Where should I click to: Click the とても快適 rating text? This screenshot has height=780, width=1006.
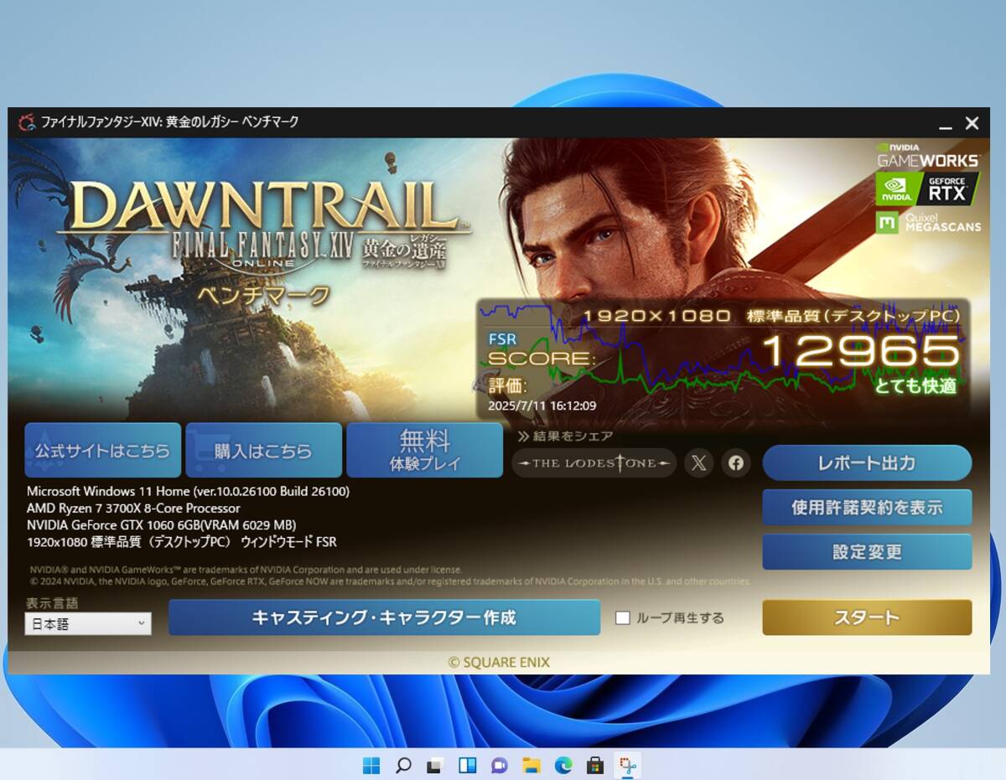click(x=915, y=386)
